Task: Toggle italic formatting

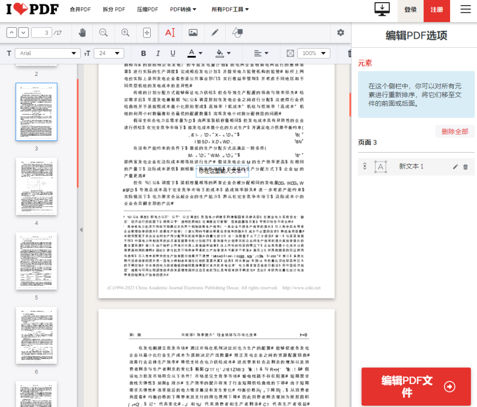Action: coord(158,53)
